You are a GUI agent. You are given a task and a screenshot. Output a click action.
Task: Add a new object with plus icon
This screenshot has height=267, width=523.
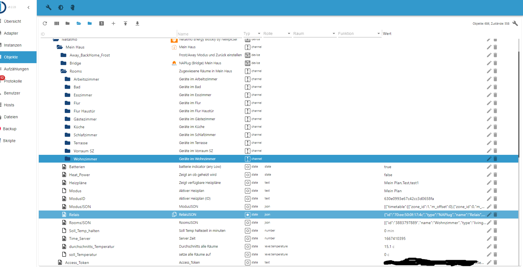113,24
